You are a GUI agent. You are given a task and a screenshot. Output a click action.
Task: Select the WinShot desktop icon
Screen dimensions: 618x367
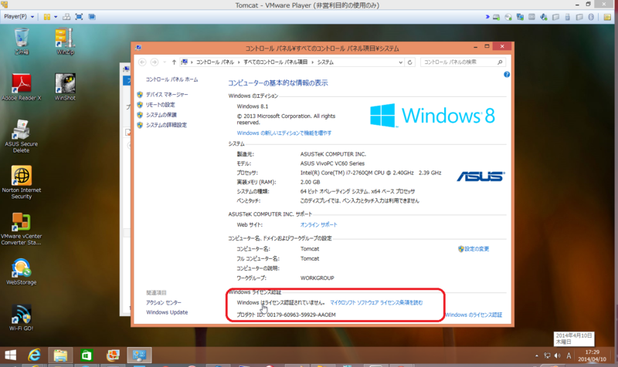click(65, 87)
